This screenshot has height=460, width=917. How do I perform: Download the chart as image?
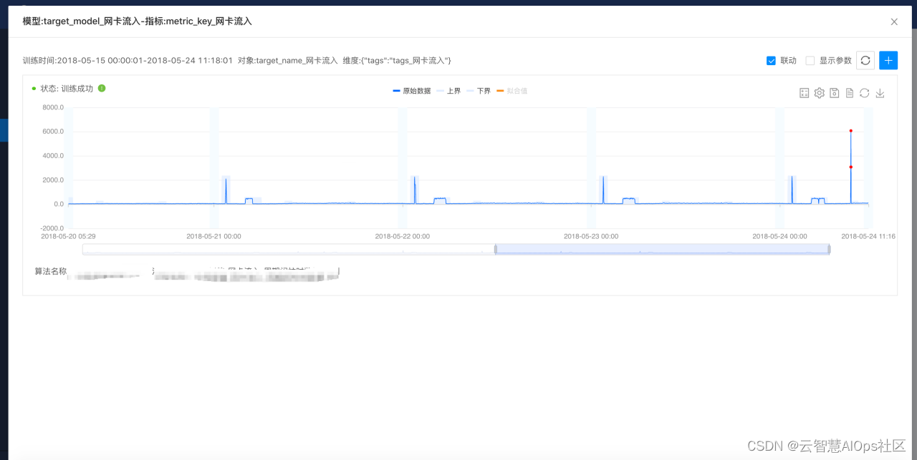coord(880,93)
